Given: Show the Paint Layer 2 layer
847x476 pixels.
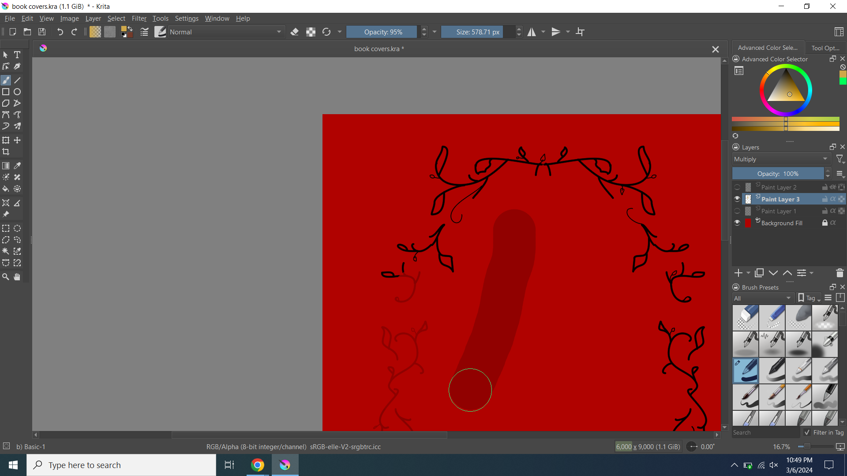Looking at the screenshot, I should click(x=737, y=187).
